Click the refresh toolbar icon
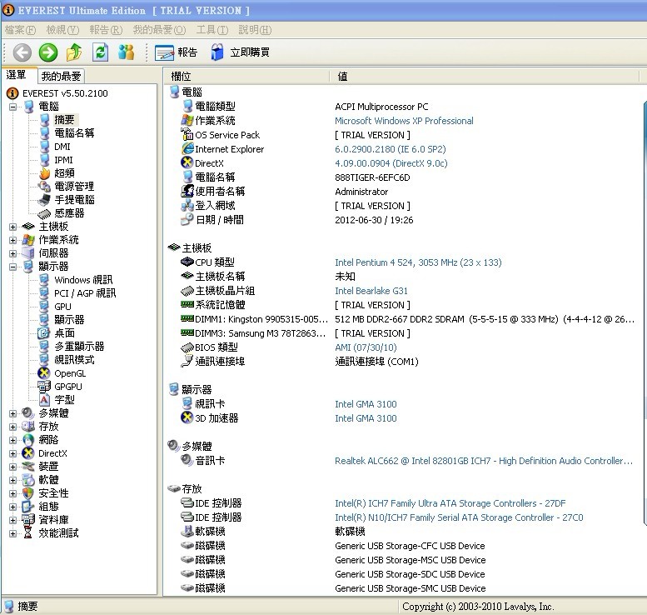The image size is (647, 615). [x=100, y=52]
